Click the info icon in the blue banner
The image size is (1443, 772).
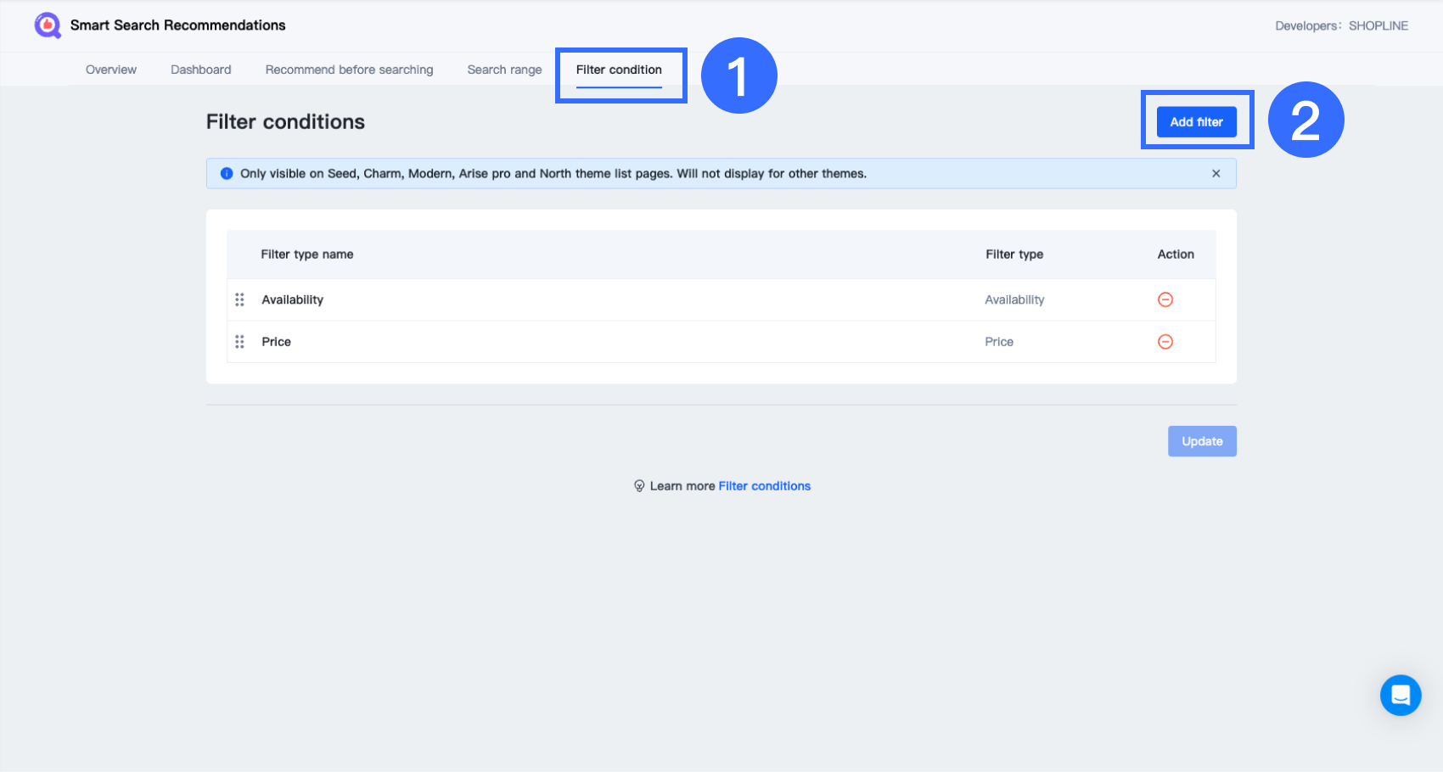[226, 173]
